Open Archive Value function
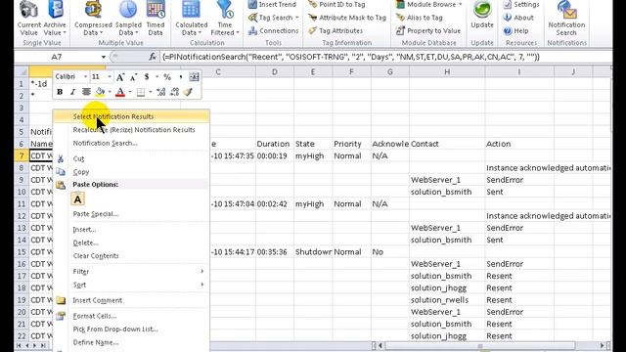626x352 pixels. click(x=55, y=19)
